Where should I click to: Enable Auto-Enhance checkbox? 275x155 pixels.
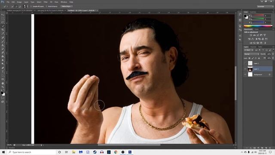click(46, 6)
